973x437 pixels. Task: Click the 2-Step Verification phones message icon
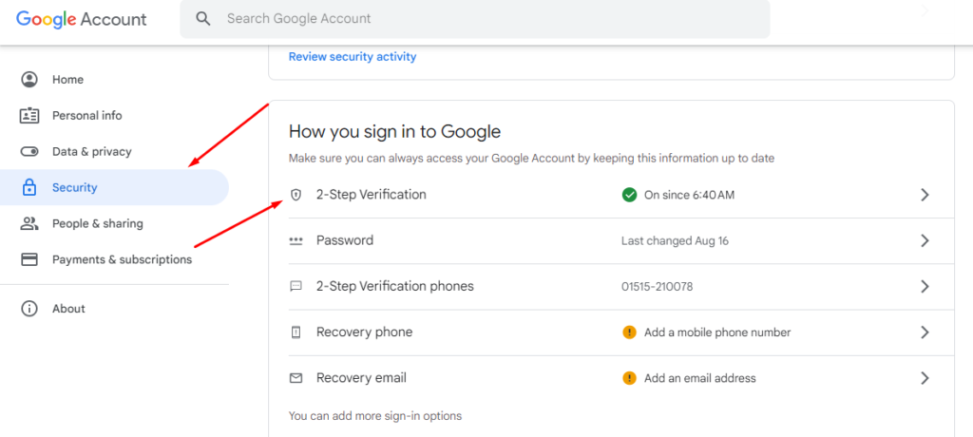click(x=296, y=286)
